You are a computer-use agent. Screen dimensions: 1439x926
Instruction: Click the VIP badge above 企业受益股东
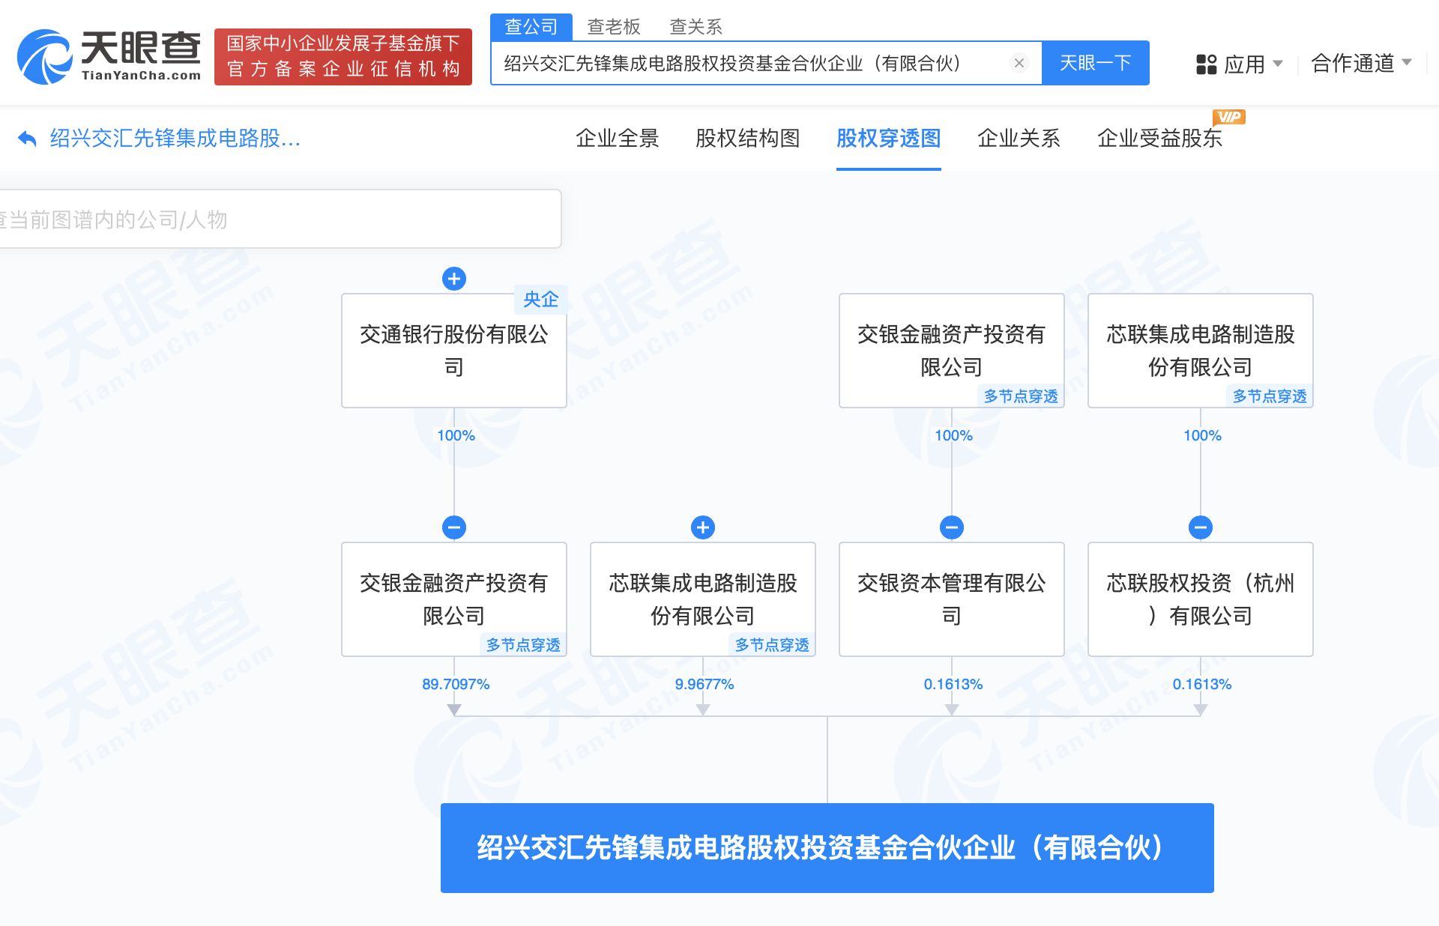[1230, 117]
